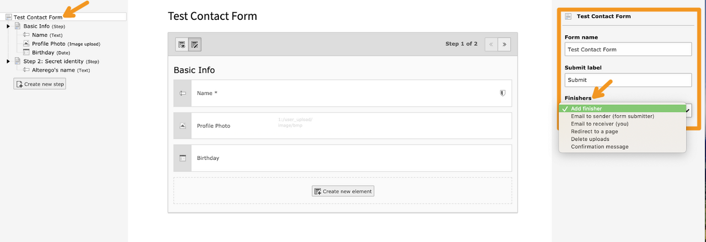This screenshot has width=706, height=242.
Task: Pick Confirmation message from finisher list
Action: (600, 147)
